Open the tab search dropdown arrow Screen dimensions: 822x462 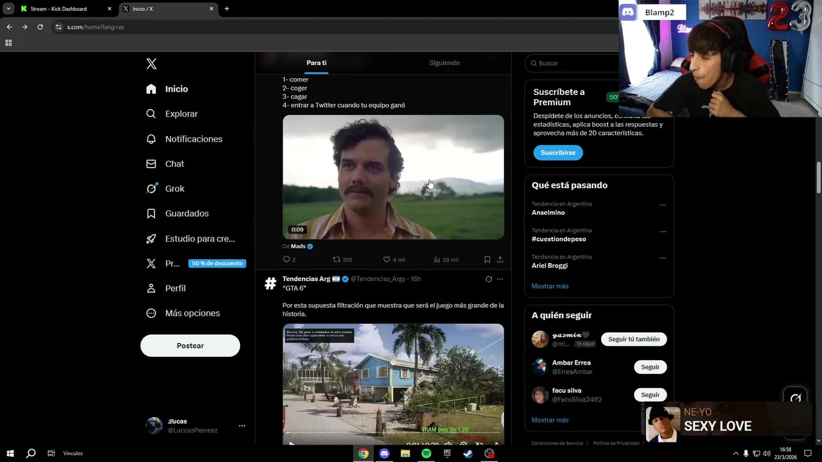coord(8,9)
